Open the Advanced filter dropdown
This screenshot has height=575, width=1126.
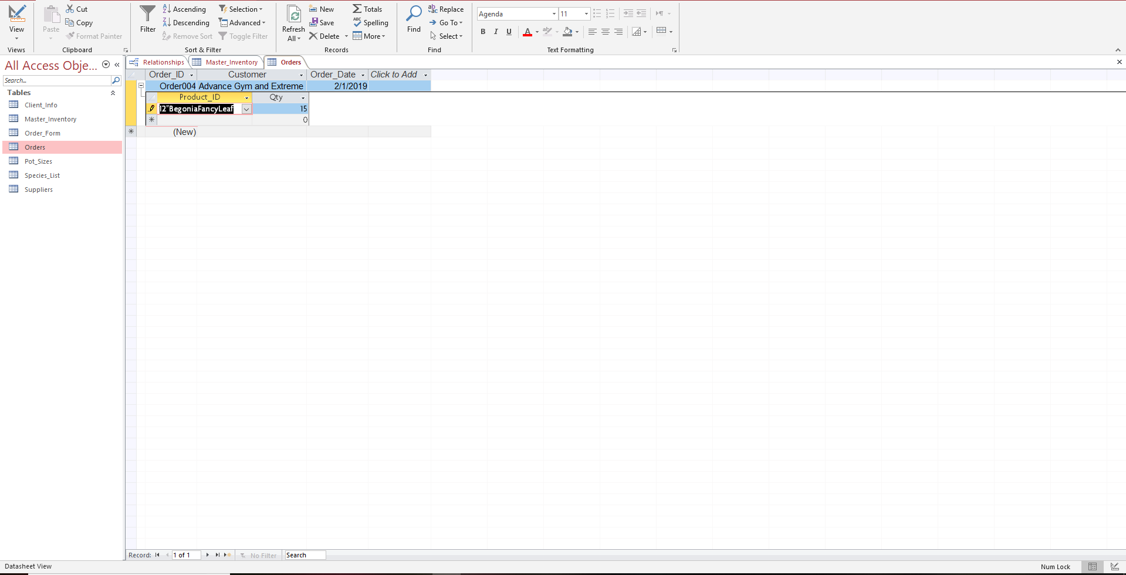pos(242,22)
